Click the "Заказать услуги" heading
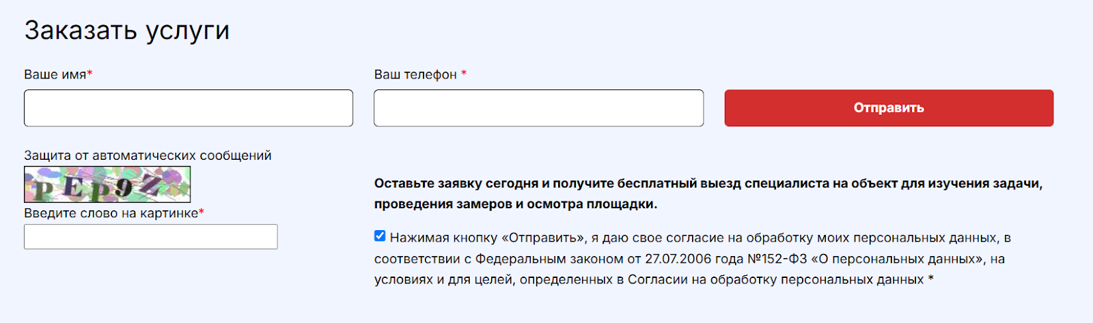Image resolution: width=1093 pixels, height=323 pixels. coord(127,31)
